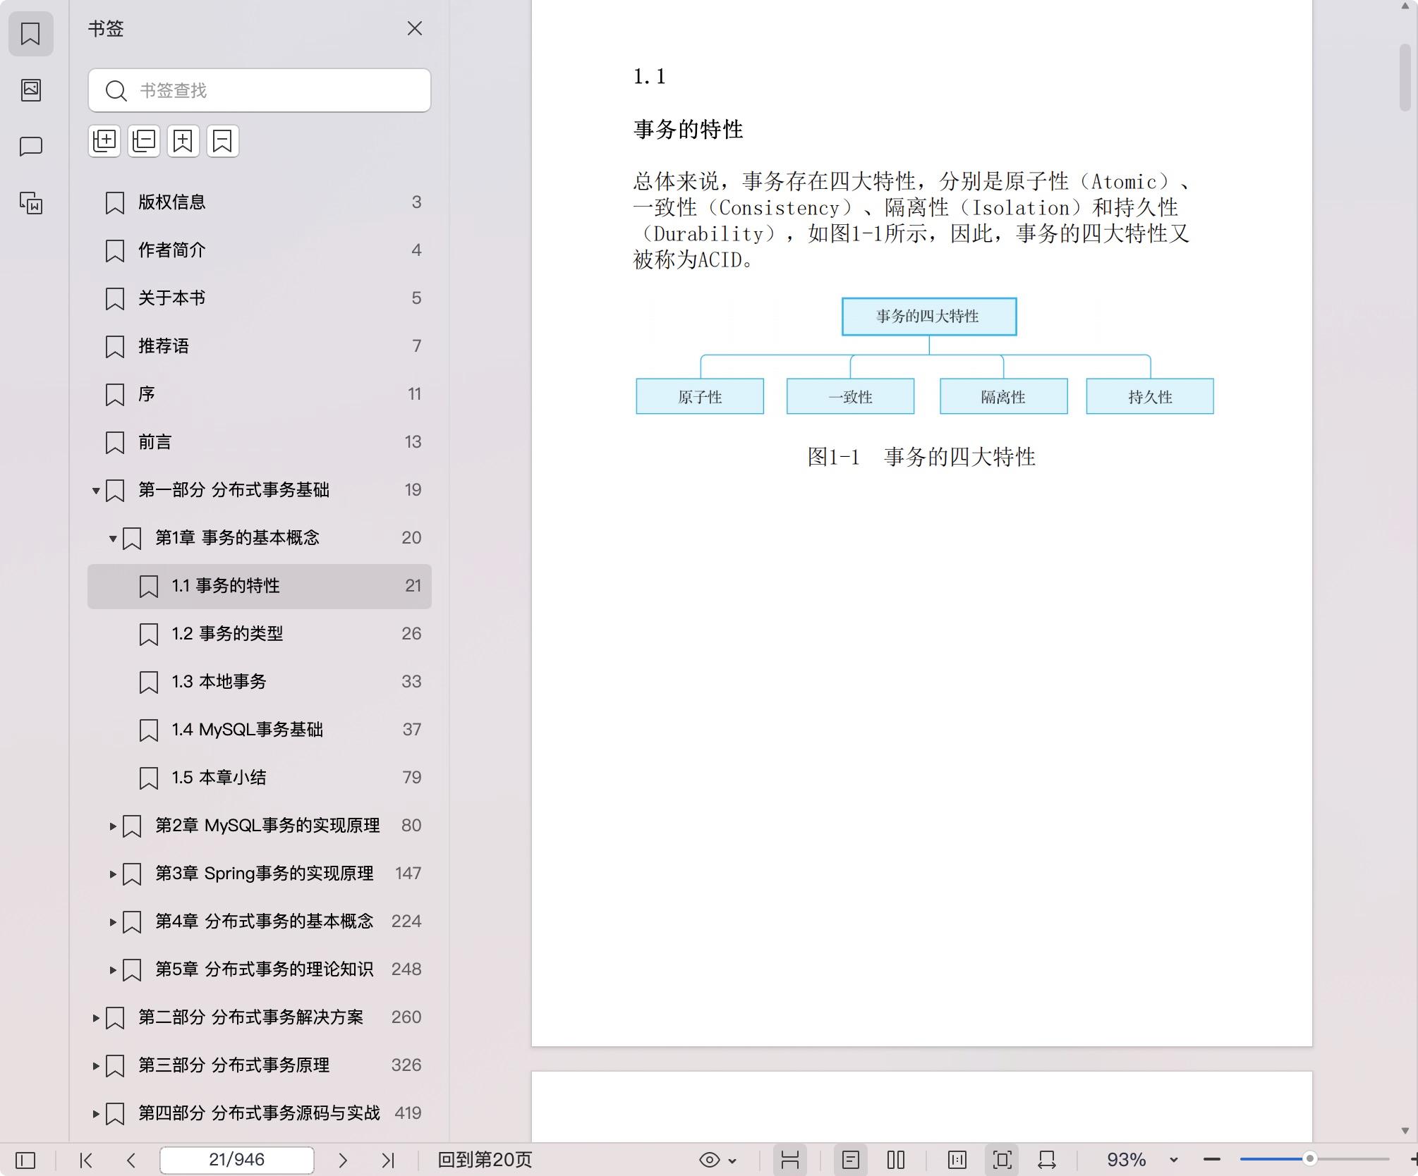Click the add bookmark icon
Screen dimensions: 1418x1176
point(183,141)
